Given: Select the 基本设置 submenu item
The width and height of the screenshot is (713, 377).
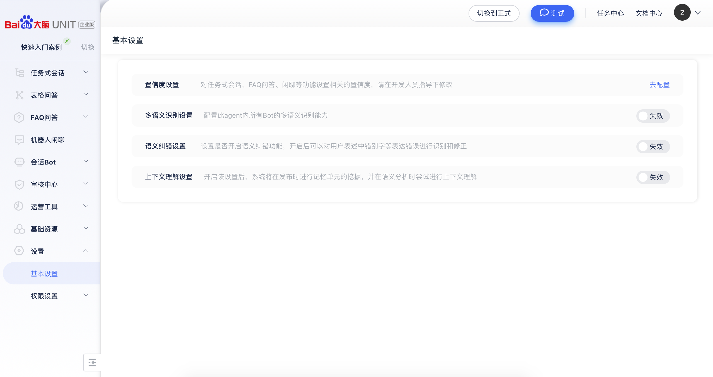Looking at the screenshot, I should pyautogui.click(x=52, y=273).
